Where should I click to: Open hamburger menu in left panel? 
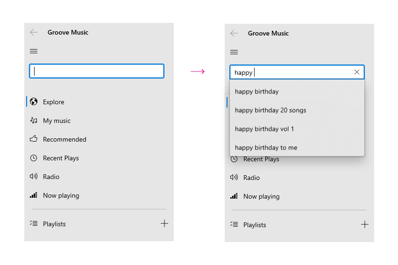tap(34, 51)
